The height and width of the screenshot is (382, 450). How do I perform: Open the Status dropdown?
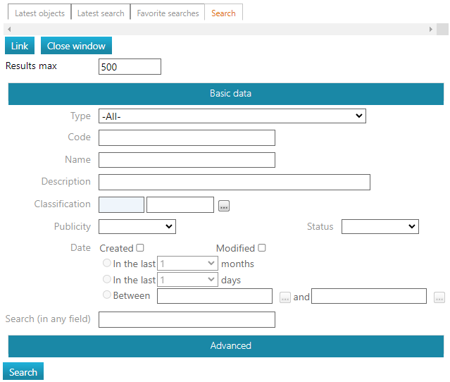coord(380,226)
